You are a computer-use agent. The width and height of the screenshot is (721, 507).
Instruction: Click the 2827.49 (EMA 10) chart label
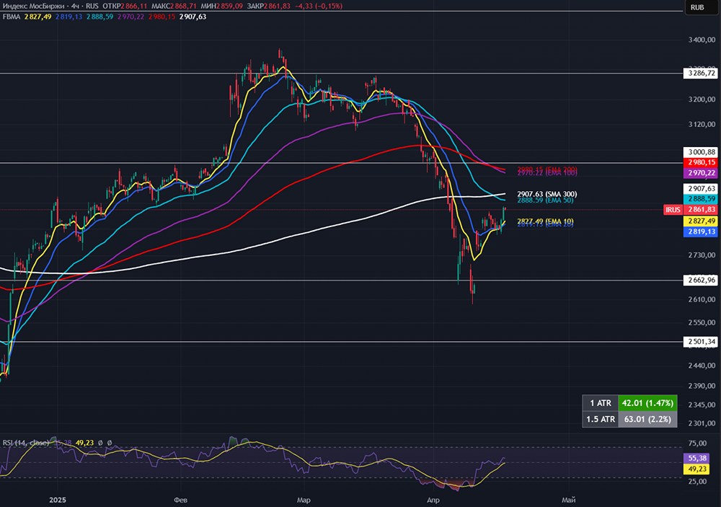pos(545,221)
